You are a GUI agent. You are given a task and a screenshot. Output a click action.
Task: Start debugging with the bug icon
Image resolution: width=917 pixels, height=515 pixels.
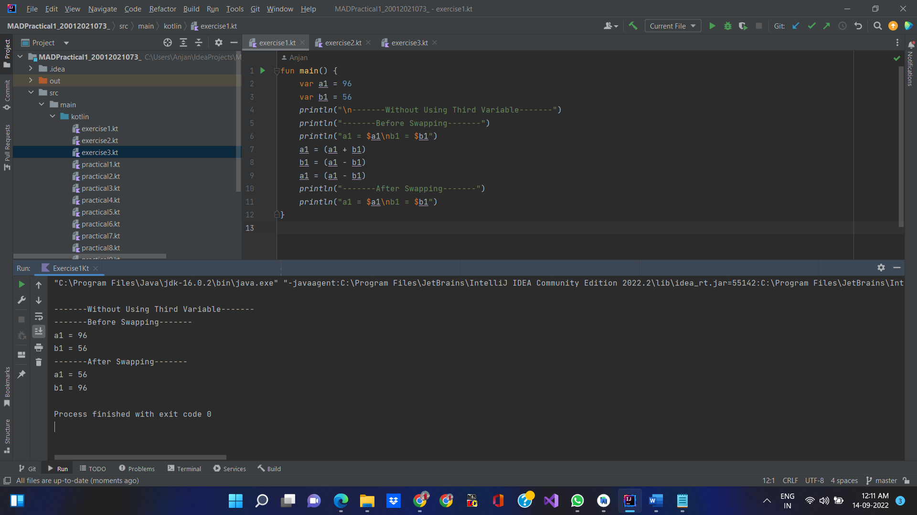tap(727, 26)
